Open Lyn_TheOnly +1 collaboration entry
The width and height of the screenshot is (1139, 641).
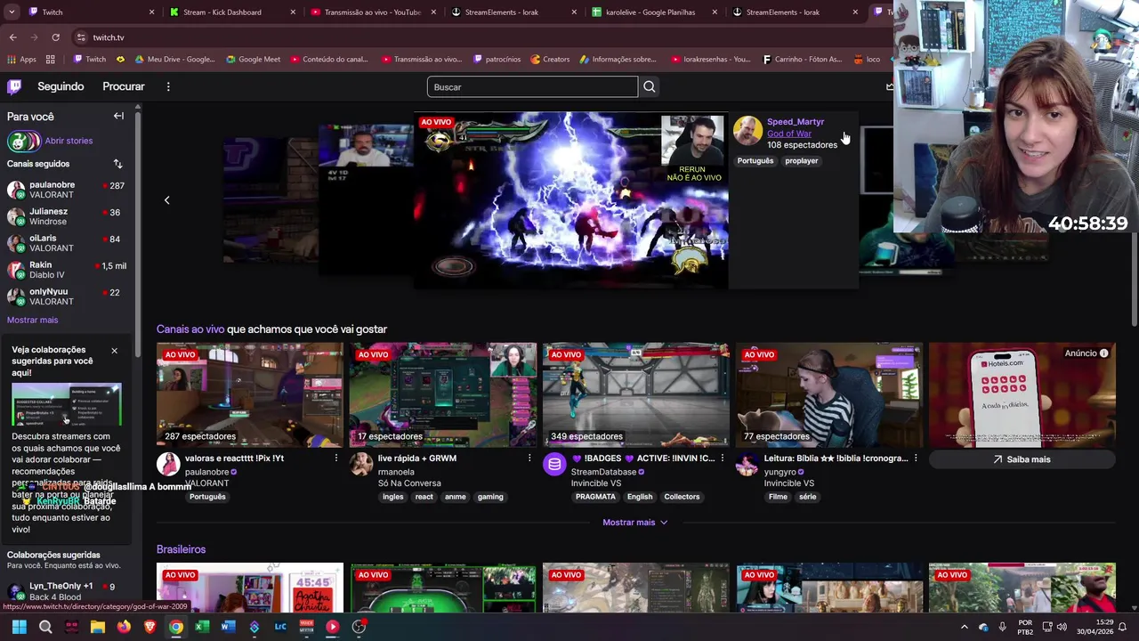click(x=67, y=591)
